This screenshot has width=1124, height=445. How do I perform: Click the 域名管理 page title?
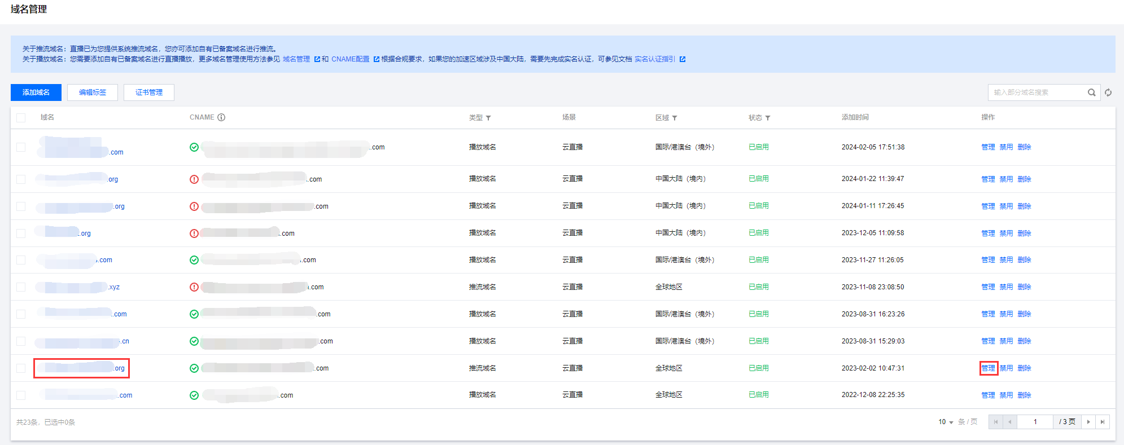29,9
